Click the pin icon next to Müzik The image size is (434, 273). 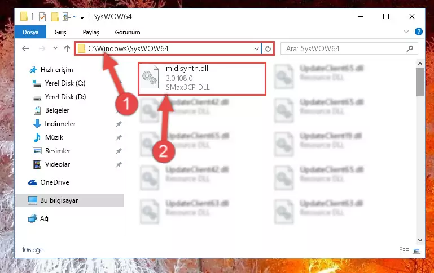tap(119, 137)
